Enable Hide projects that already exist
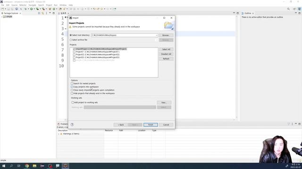 [72, 93]
